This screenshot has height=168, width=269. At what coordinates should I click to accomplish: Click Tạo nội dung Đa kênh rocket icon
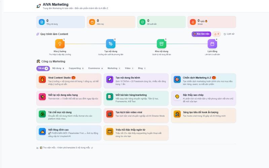pos(110,79)
